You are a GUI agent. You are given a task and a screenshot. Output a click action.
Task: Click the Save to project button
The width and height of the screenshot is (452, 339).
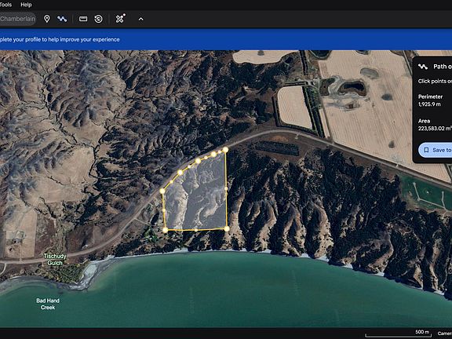[x=436, y=150]
